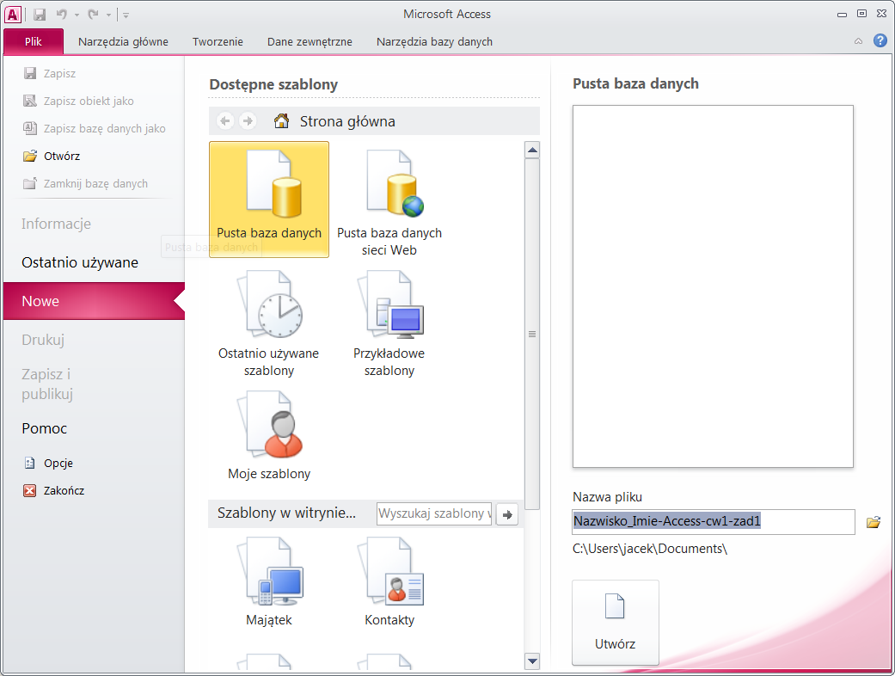895x676 pixels.
Task: Click Strona główna breadcrumb
Action: tap(347, 121)
